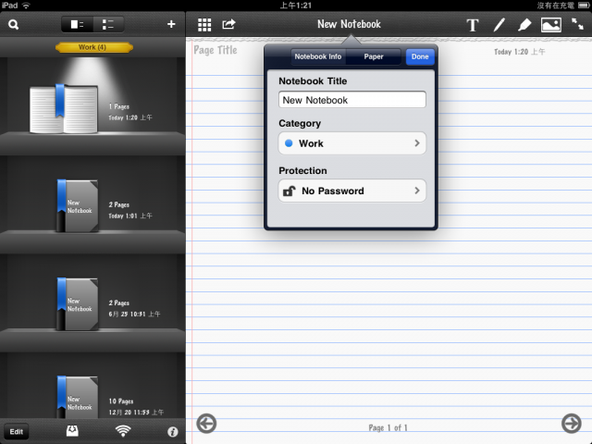Select the Highlighter marker tool
This screenshot has width=592, height=444.
524,25
